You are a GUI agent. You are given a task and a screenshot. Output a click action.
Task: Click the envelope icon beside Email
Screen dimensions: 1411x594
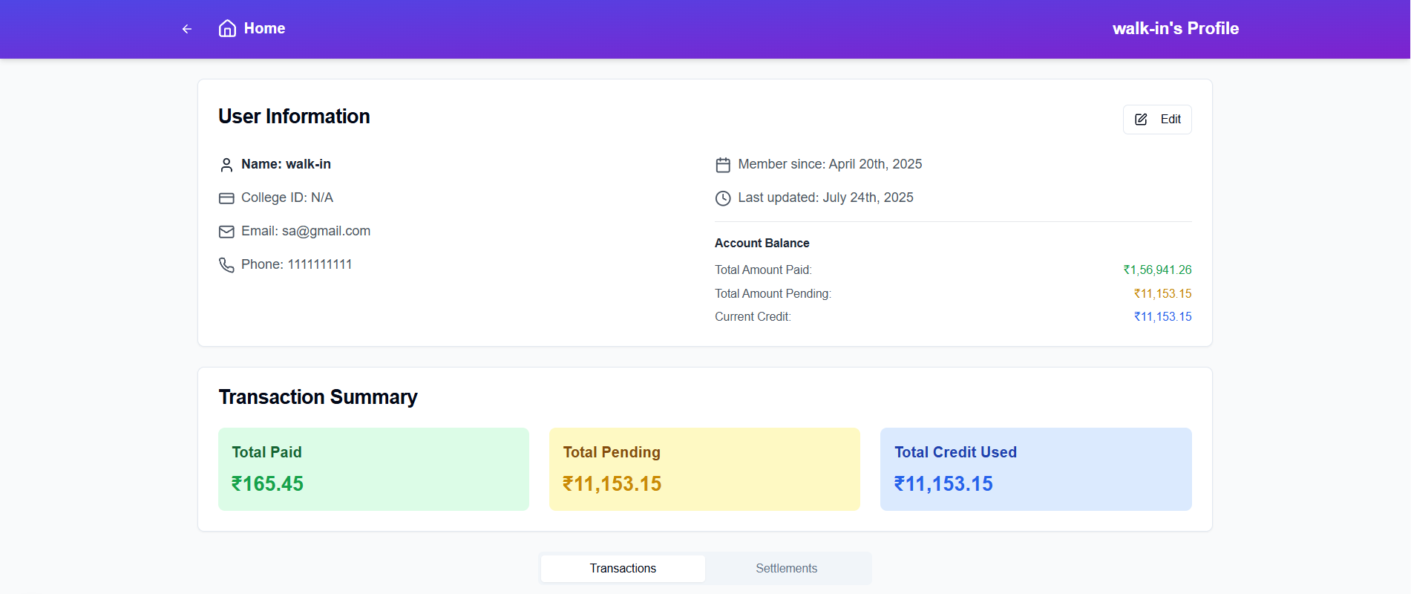(x=226, y=232)
